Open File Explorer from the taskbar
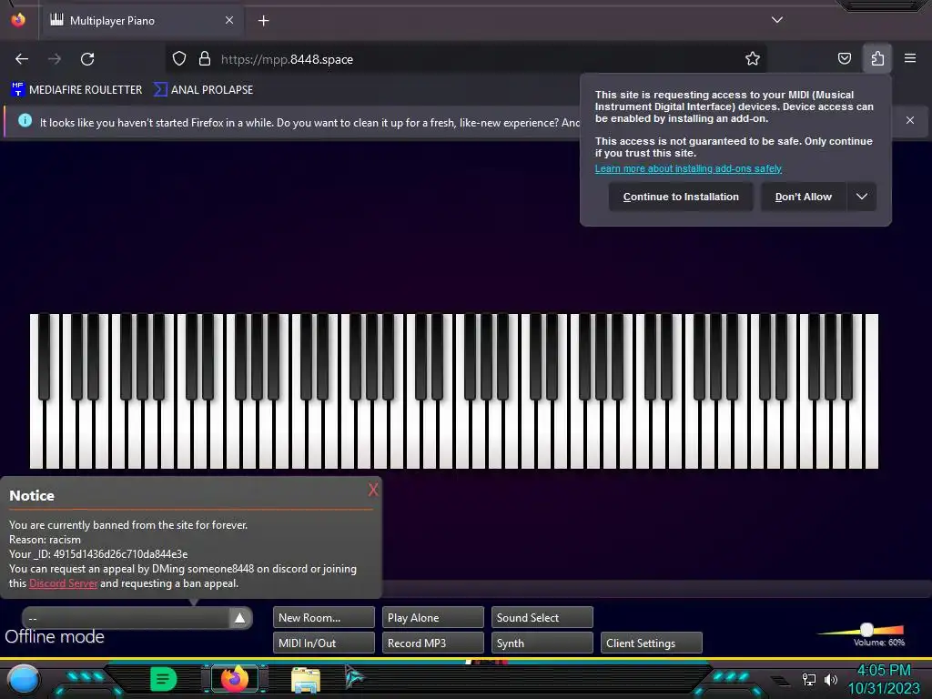Image resolution: width=932 pixels, height=699 pixels. [x=306, y=679]
